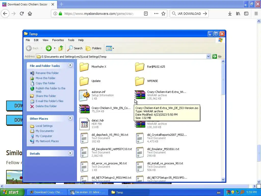The width and height of the screenshot is (261, 196).
Task: Go to My Documents place
Action: pos(45,131)
